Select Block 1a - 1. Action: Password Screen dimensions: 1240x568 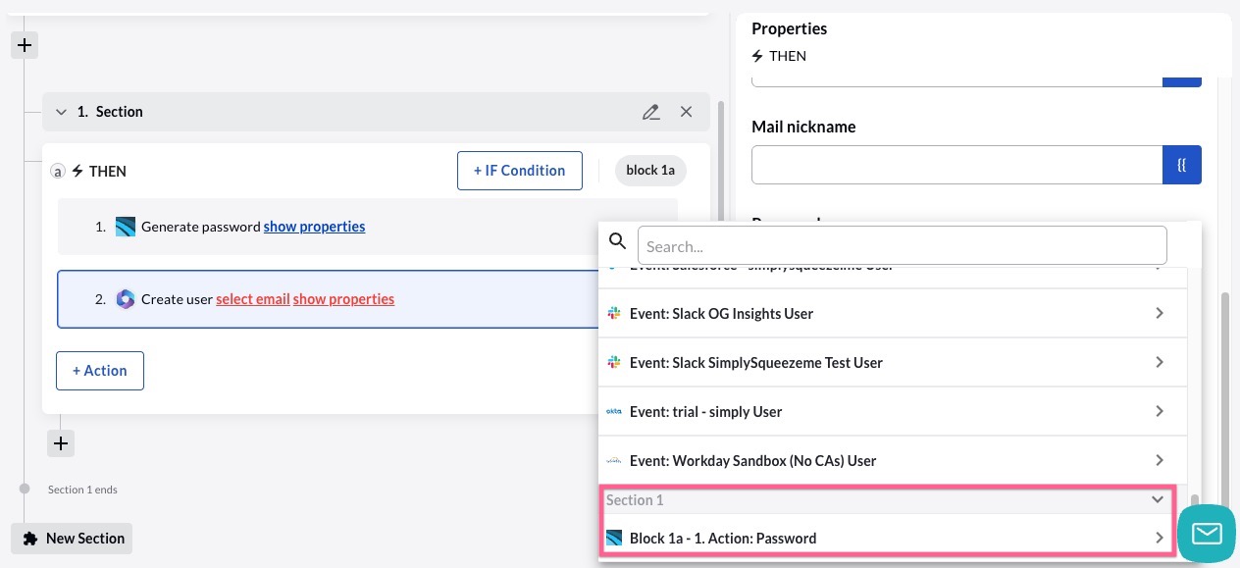[887, 538]
